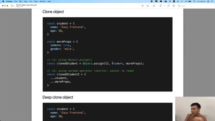Open the sound volume menu bar icon
The height and width of the screenshot is (121, 215).
(x=178, y=1)
